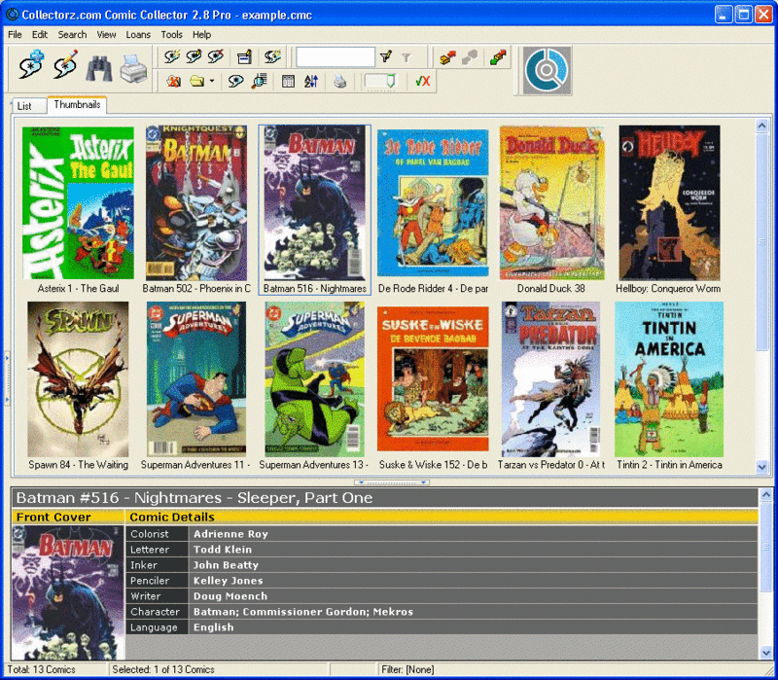Screen dimensions: 778x680
Task: Click the speech-bubble eye view icon
Action: pyautogui.click(x=235, y=81)
